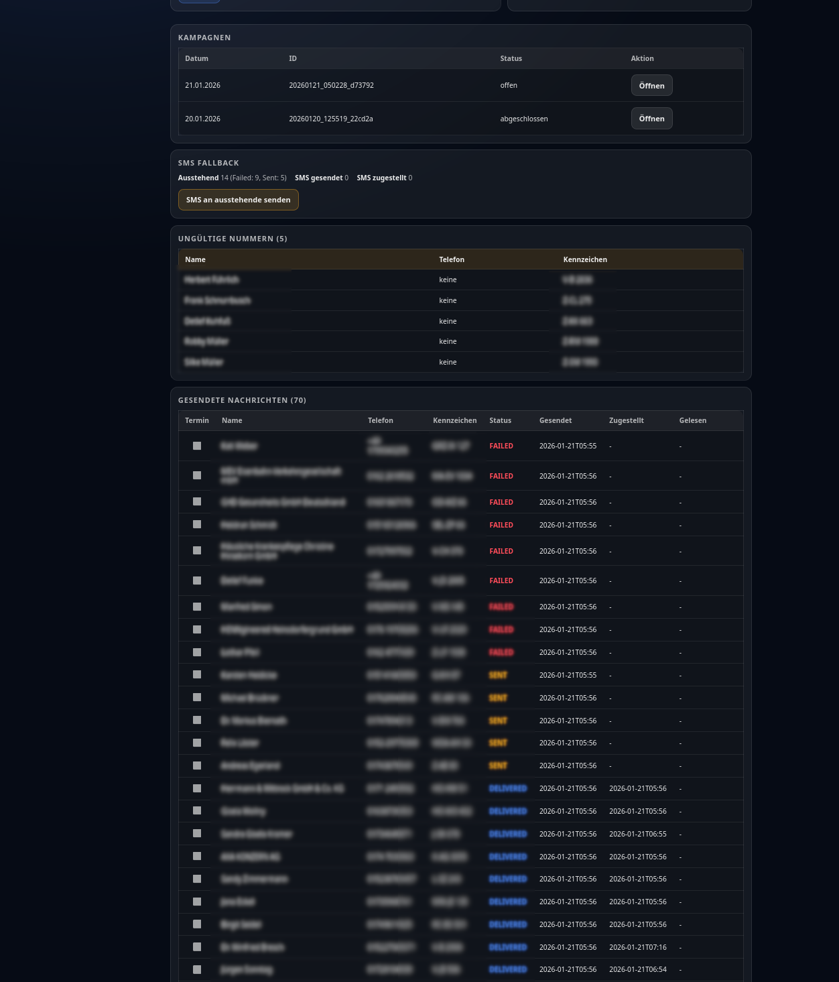Open the campaign dated 21.01.2026

(x=651, y=86)
